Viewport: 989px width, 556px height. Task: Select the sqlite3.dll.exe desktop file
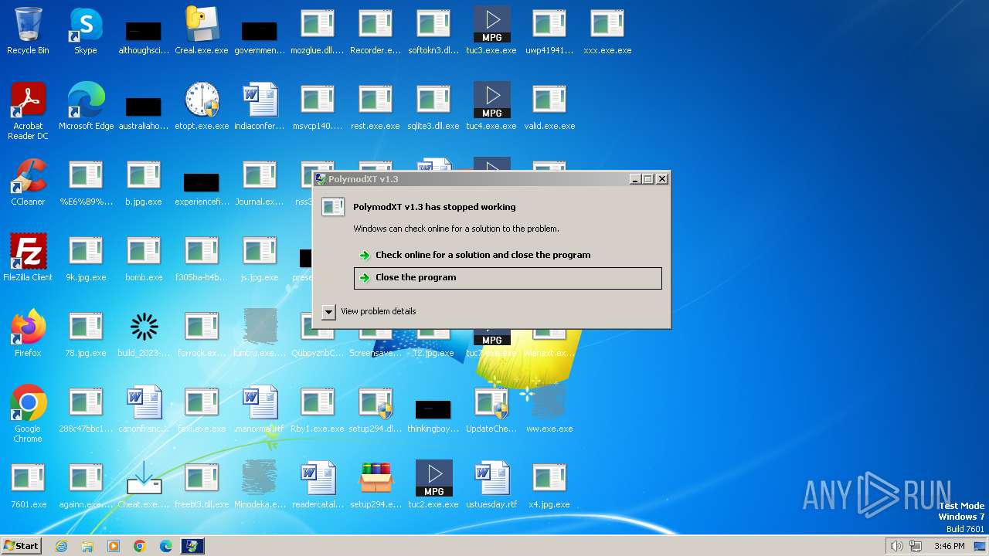[433, 107]
